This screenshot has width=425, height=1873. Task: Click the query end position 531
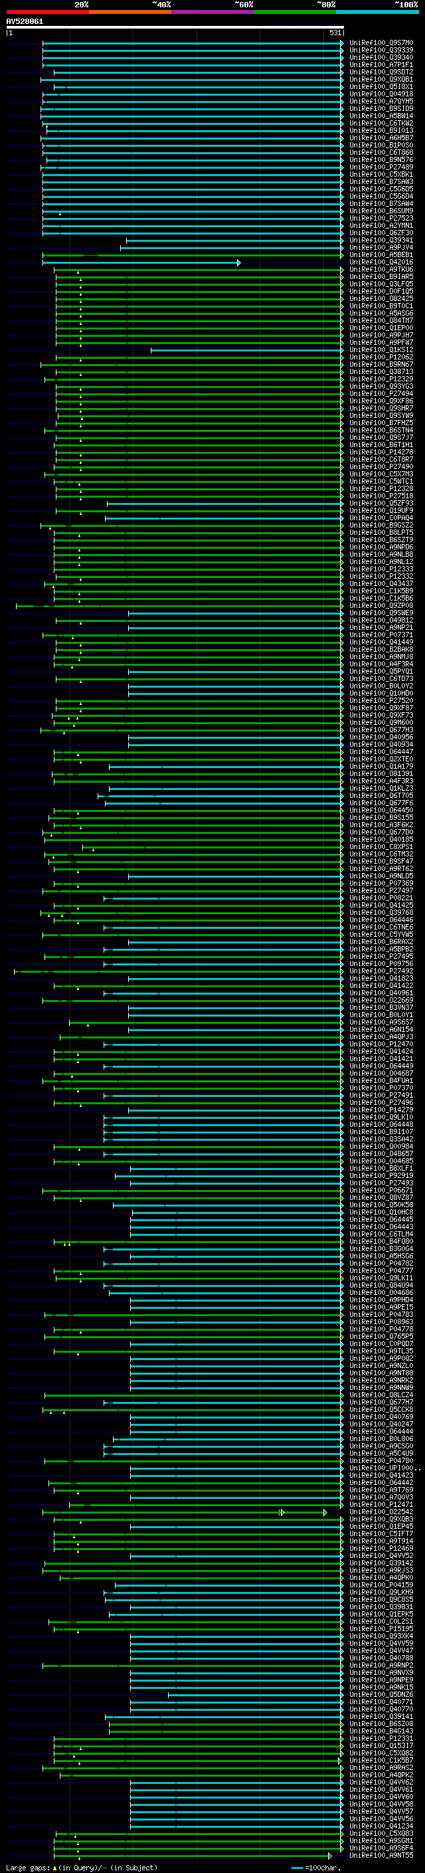(335, 33)
